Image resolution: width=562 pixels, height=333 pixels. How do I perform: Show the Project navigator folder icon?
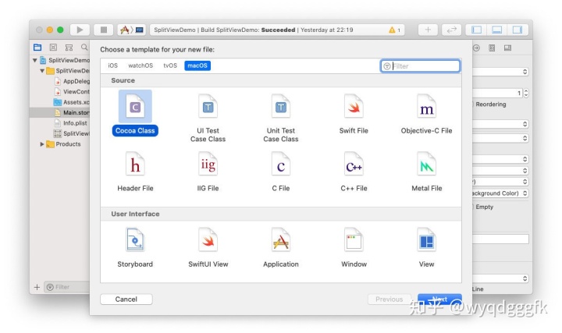(37, 48)
